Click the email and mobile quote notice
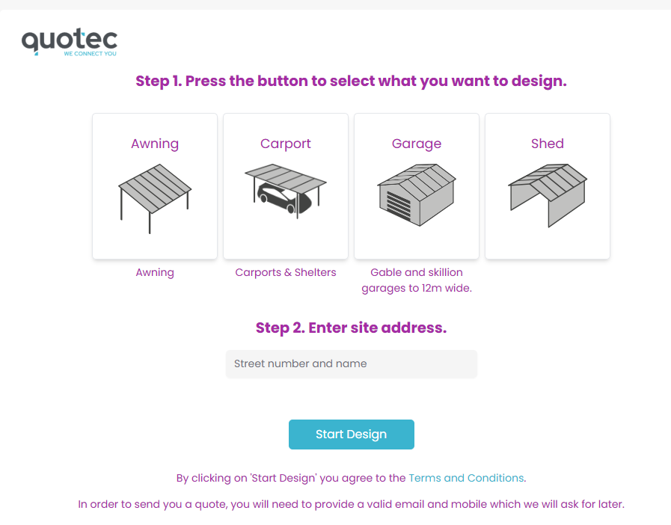This screenshot has height=525, width=671. (352, 505)
